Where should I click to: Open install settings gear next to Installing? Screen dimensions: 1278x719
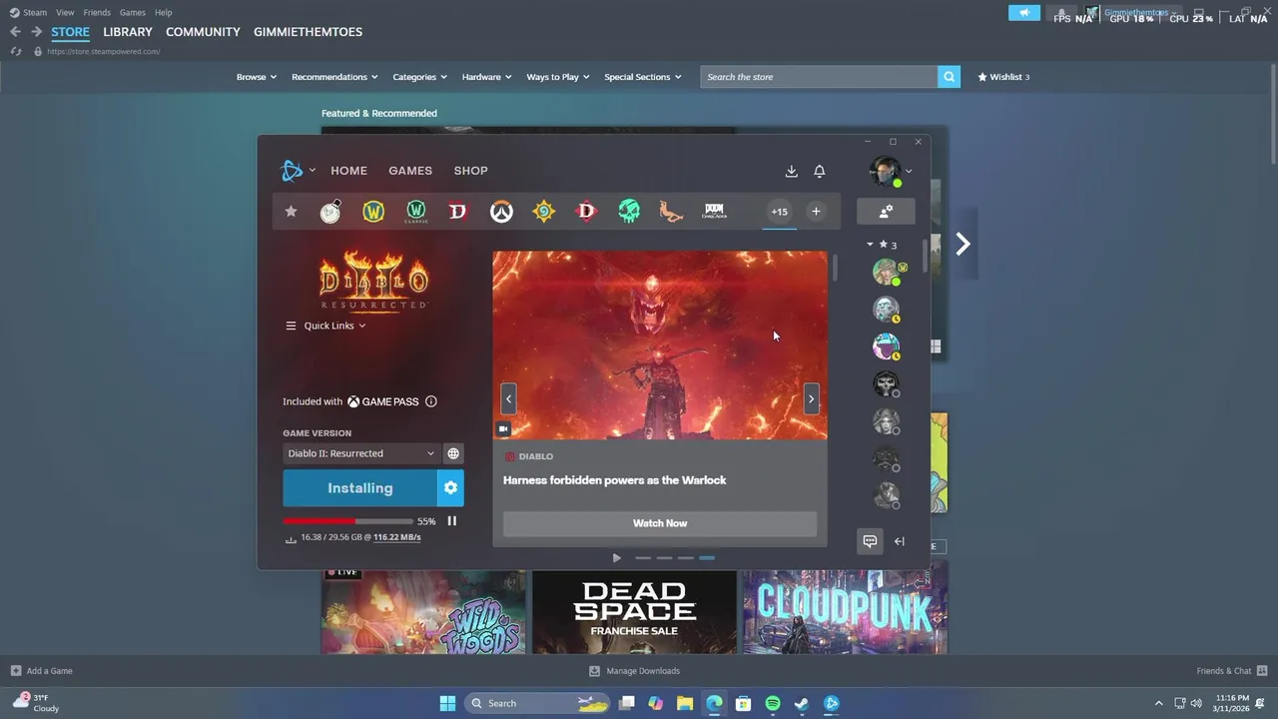click(450, 488)
